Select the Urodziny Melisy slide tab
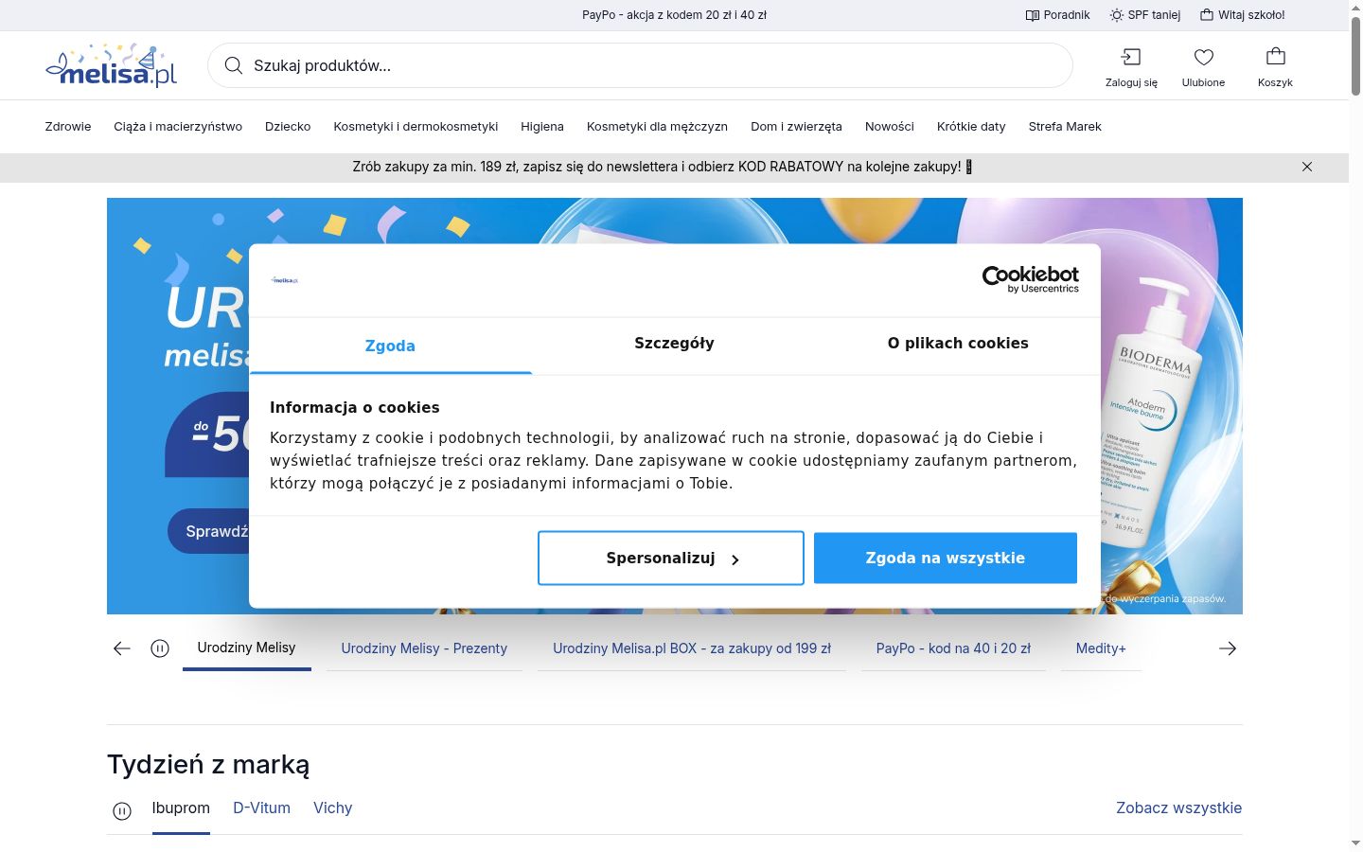Viewport: 1363px width, 852px height. tap(246, 648)
